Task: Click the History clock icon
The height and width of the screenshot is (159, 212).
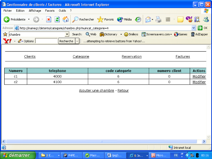Action: click(138, 19)
